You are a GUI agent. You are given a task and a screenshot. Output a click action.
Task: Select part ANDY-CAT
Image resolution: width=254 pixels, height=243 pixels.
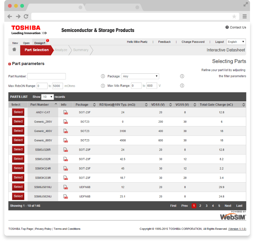[x=18, y=112]
